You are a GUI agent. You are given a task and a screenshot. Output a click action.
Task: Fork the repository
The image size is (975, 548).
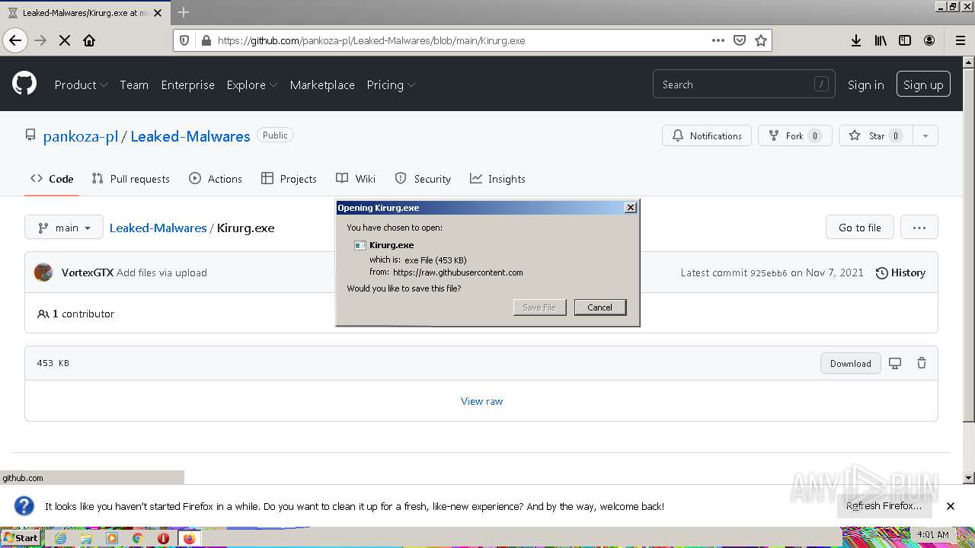pyautogui.click(x=794, y=135)
